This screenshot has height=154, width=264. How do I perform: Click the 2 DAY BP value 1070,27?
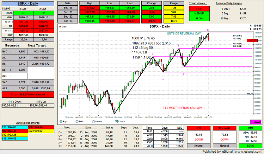coord(44,26)
